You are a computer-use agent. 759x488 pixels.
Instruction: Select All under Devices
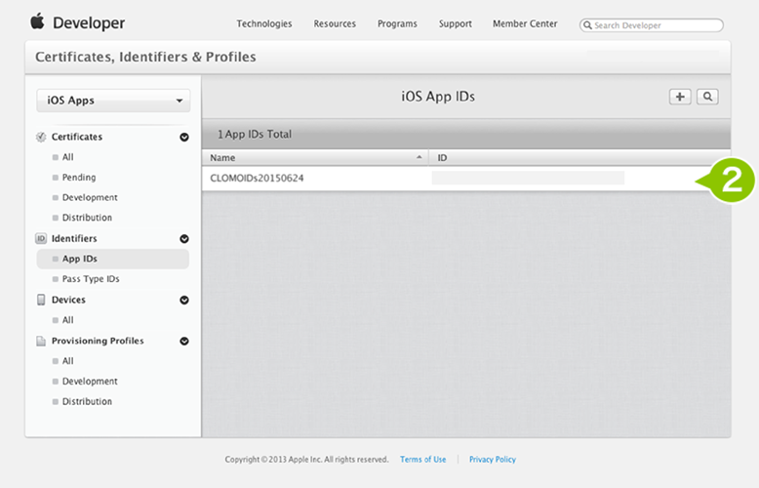tap(67, 320)
